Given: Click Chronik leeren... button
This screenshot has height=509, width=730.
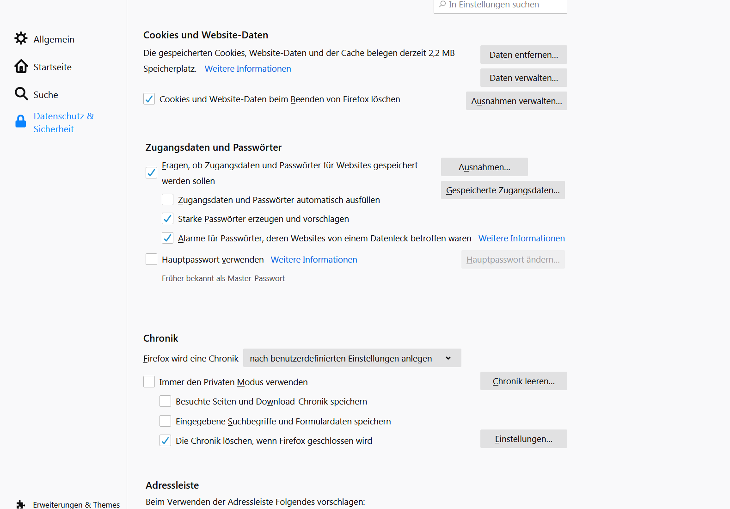Looking at the screenshot, I should point(523,381).
